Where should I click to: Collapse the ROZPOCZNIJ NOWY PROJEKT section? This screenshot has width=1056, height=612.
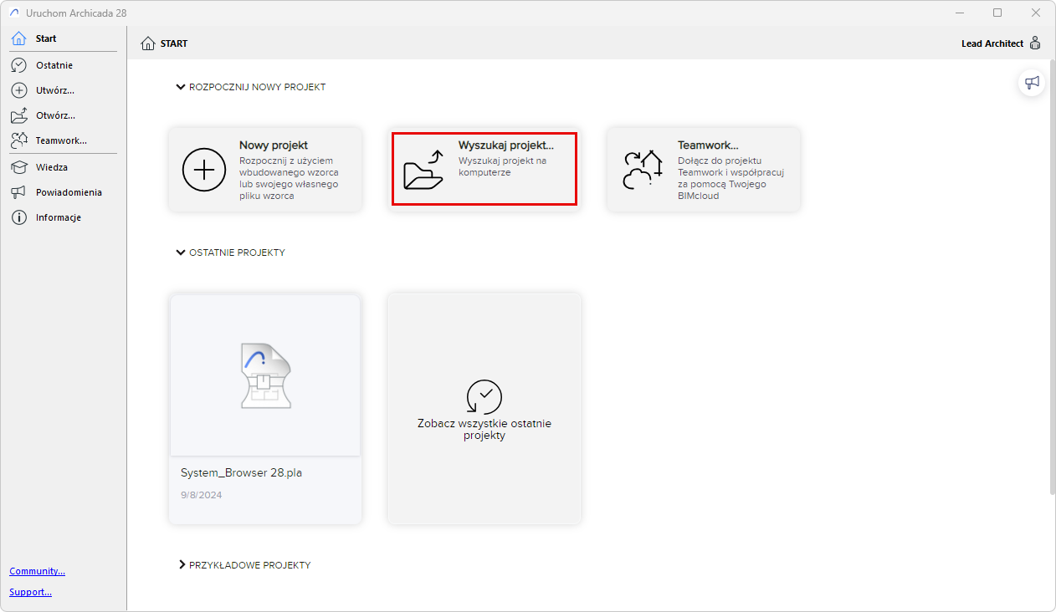(181, 87)
